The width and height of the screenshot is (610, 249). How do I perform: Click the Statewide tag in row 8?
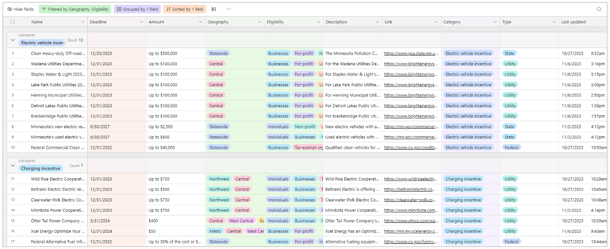(218, 127)
